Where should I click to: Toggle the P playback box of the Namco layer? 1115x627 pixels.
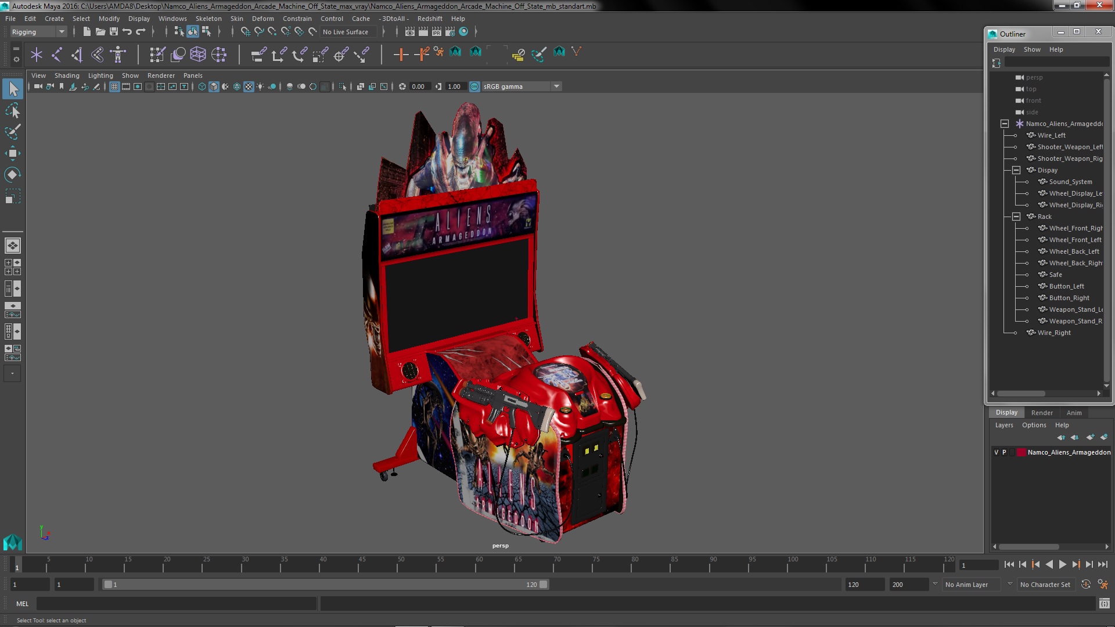tap(1004, 452)
